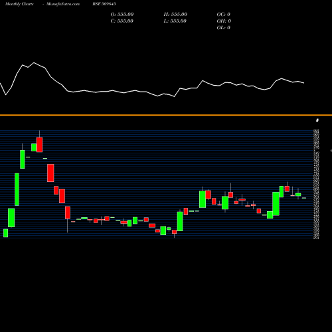The height and width of the screenshot is (332, 332).
Task: Click the last small green candle on the right
Action: coord(304,198)
